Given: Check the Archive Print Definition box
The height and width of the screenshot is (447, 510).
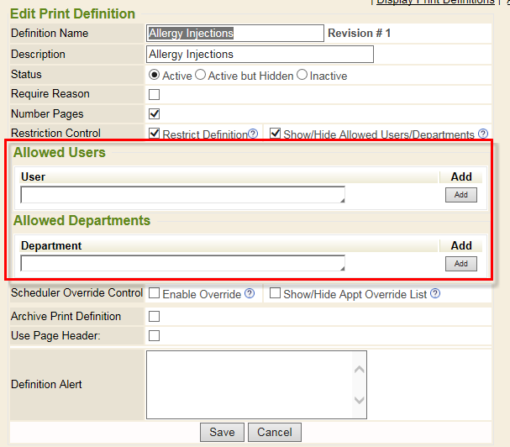Looking at the screenshot, I should (x=155, y=317).
